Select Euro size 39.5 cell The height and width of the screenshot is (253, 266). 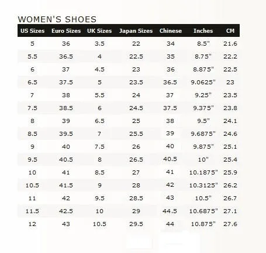(66, 134)
